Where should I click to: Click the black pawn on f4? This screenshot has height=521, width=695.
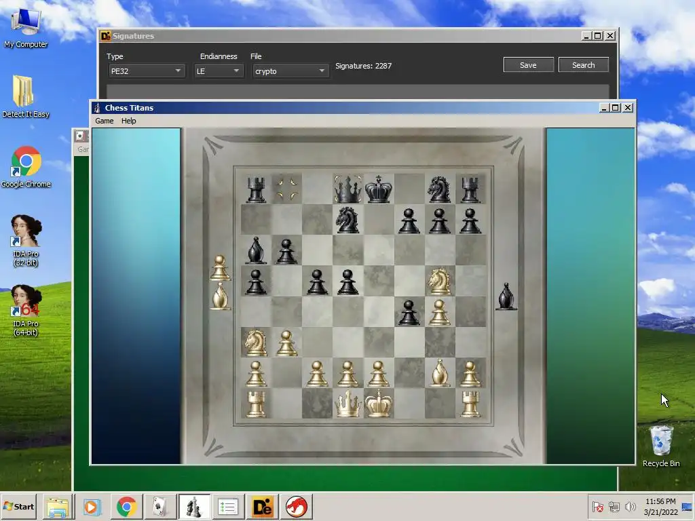pyautogui.click(x=409, y=312)
